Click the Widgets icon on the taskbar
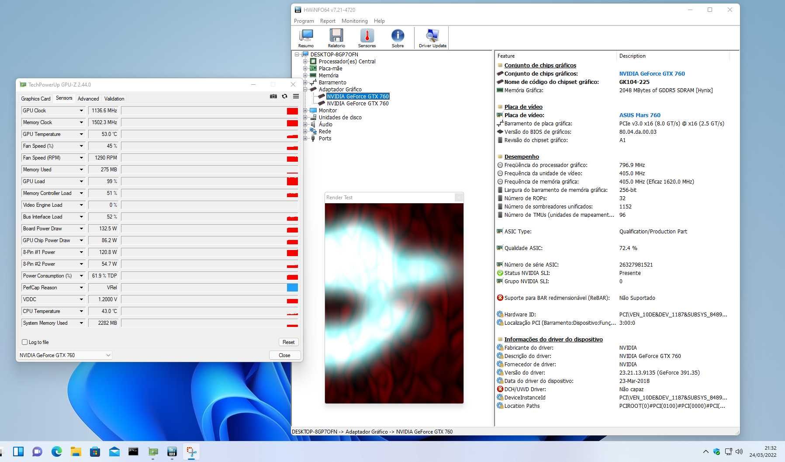 point(18,452)
